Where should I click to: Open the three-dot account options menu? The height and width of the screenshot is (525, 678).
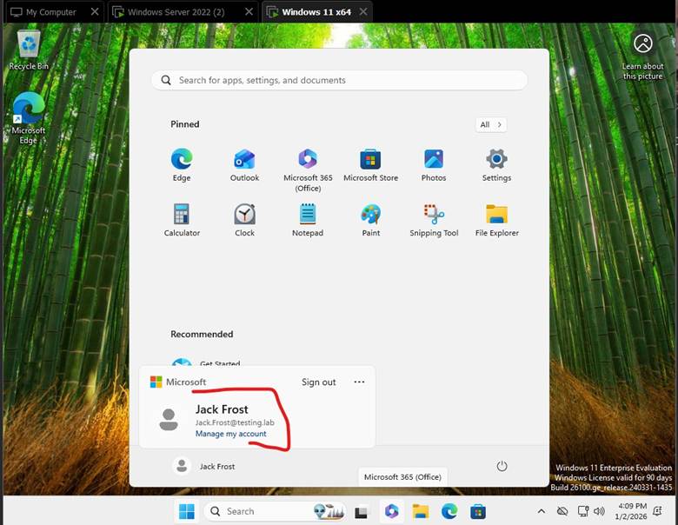tap(359, 382)
